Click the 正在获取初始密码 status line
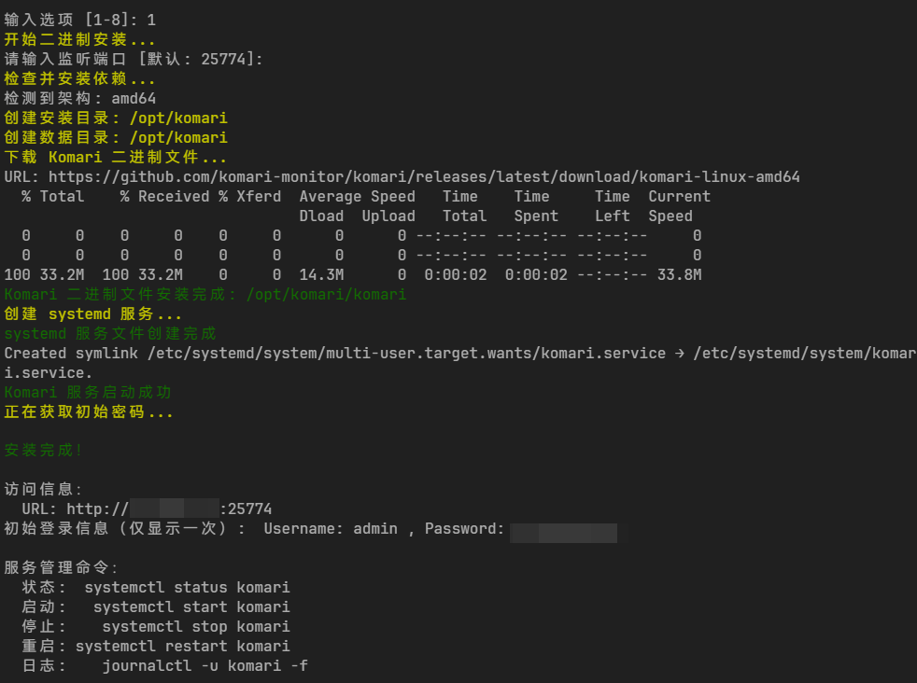This screenshot has height=683, width=917. tap(88, 412)
